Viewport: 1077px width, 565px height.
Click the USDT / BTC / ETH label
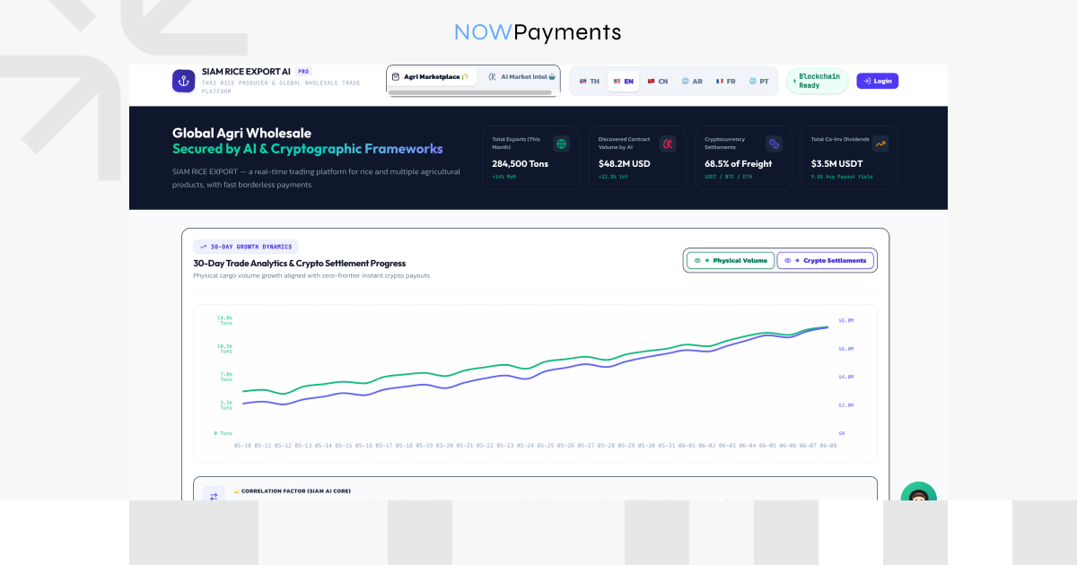728,177
